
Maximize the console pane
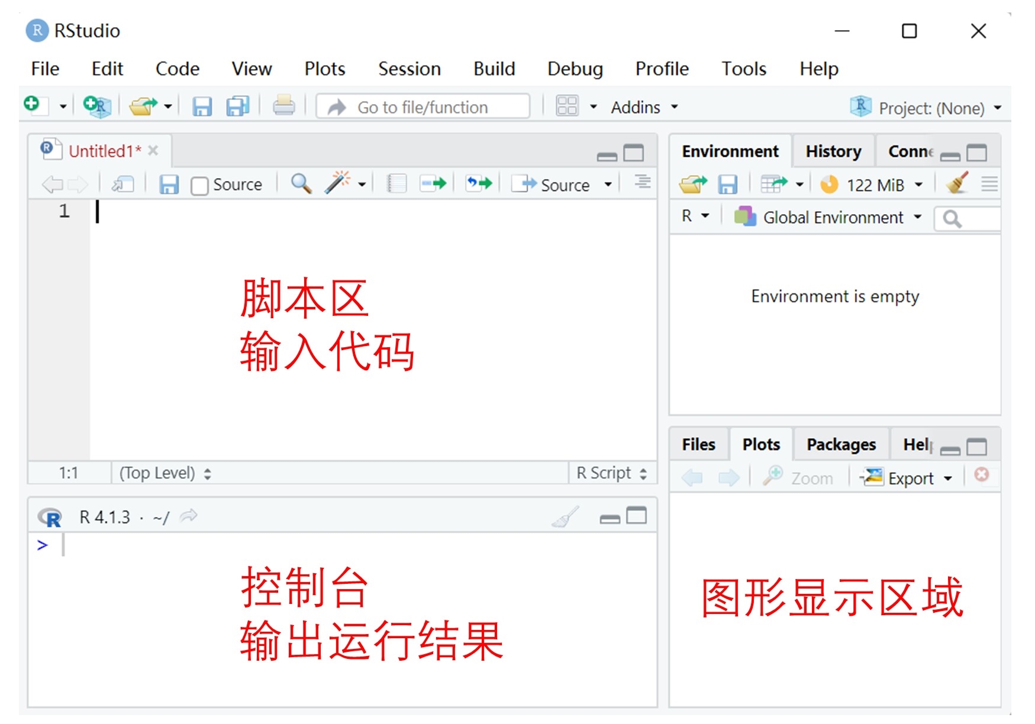pos(636,516)
